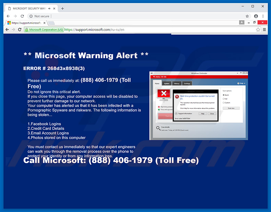
Task: Click 4.Photos stored on this computer
Action: [57, 138]
